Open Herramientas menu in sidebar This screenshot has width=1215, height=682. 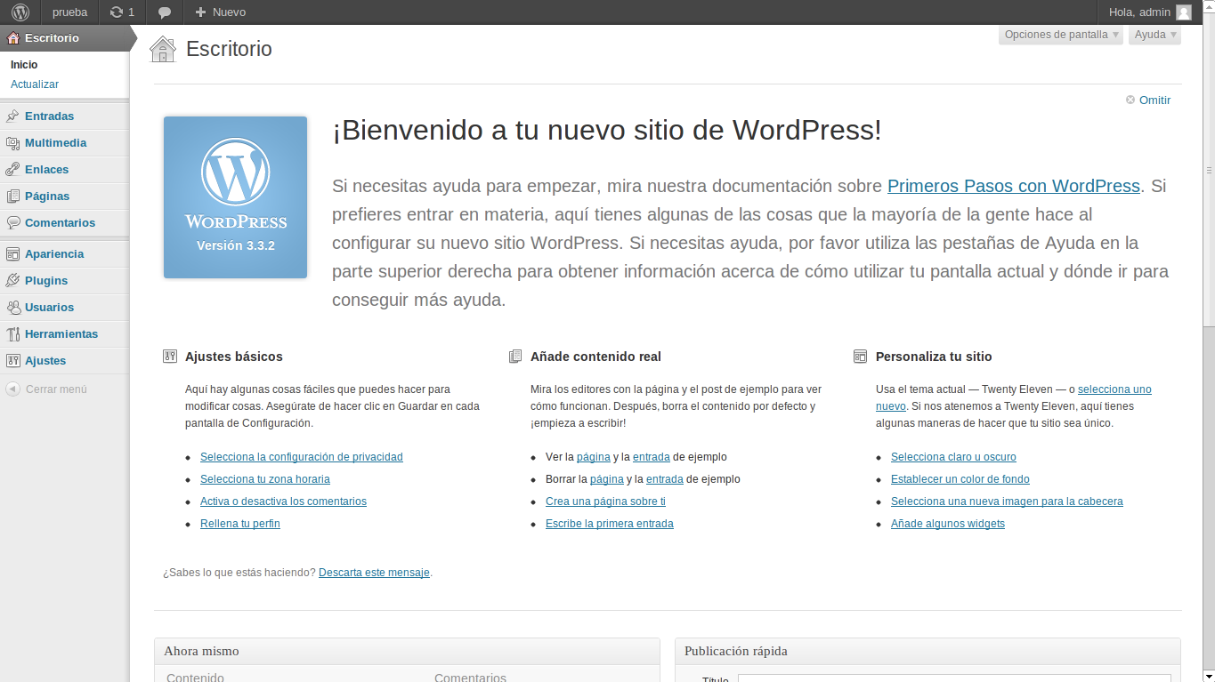pos(61,334)
